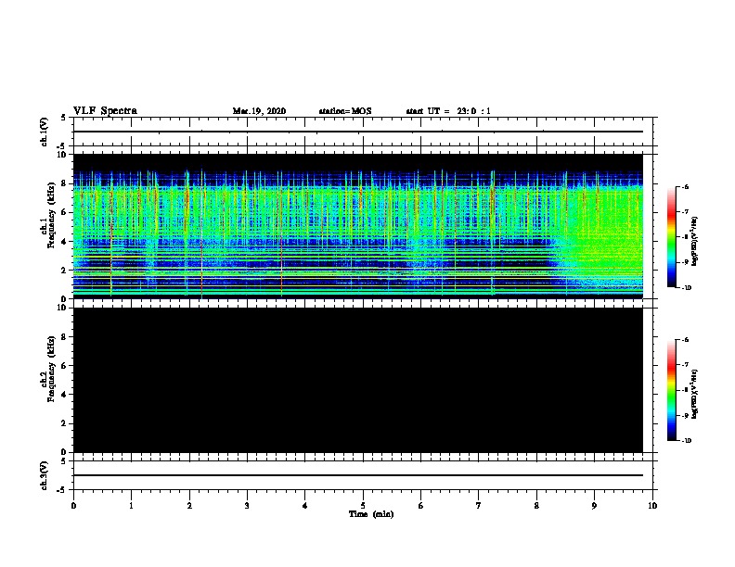Screen dimensions: 735x567
Task: Click the ch.2 spectrogram color scale bar
Action: point(672,390)
